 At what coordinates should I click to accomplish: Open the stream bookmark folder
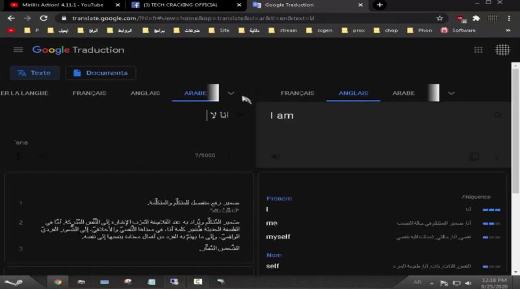283,30
